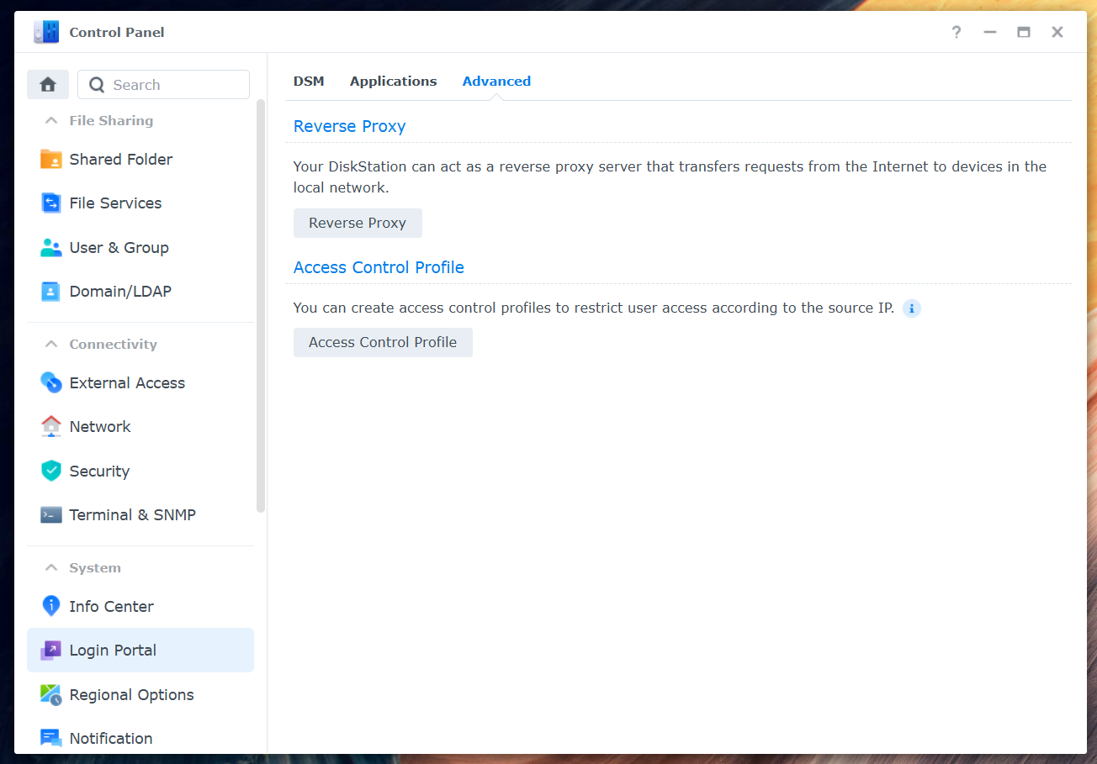Viewport: 1097px width, 764px height.
Task: Open External Access configuration
Action: [50, 382]
